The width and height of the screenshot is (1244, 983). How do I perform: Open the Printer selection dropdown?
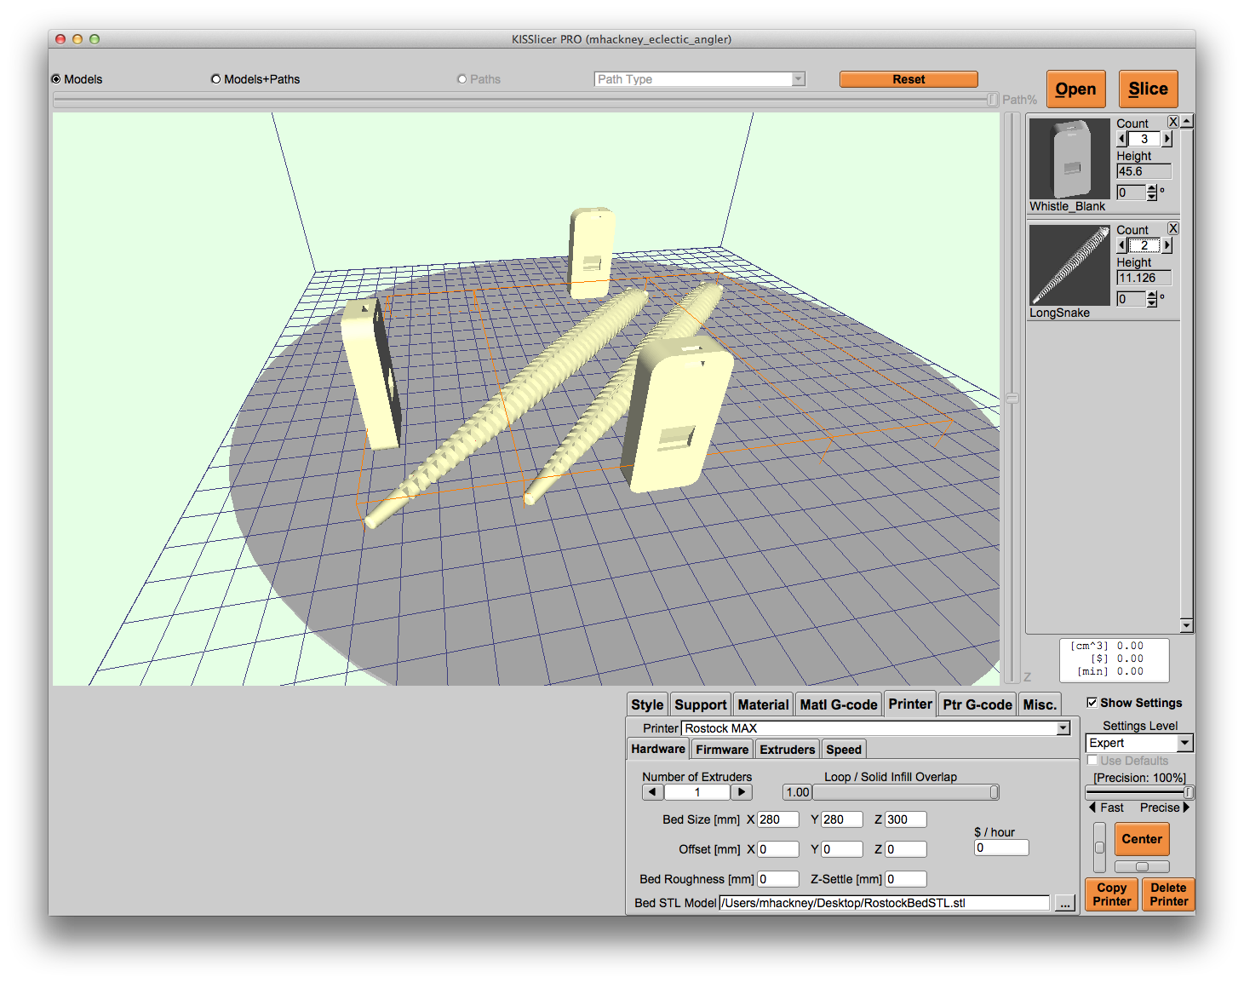[1063, 728]
